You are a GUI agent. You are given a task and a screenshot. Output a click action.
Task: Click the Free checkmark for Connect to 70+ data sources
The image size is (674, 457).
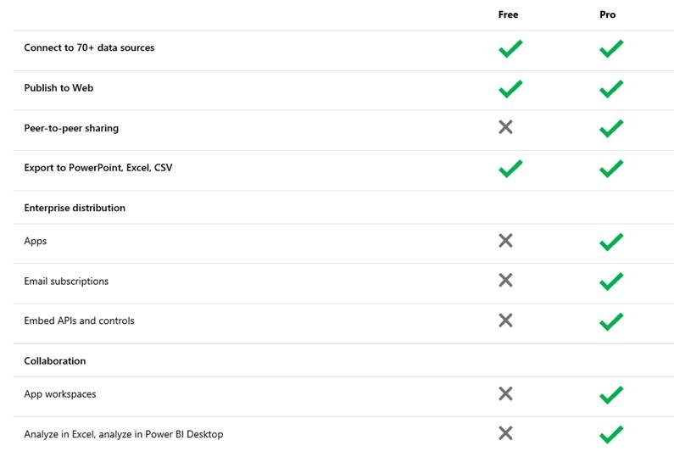coord(510,48)
